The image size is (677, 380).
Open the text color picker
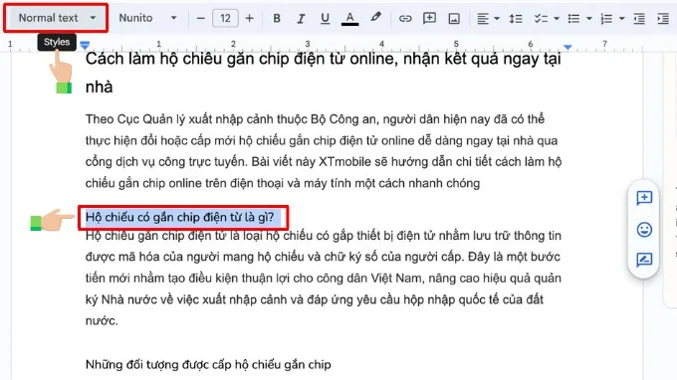[349, 18]
